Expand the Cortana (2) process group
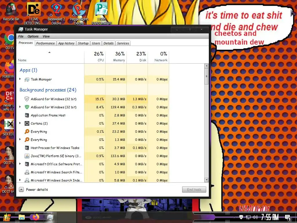This screenshot has width=297, height=223. 20,123
